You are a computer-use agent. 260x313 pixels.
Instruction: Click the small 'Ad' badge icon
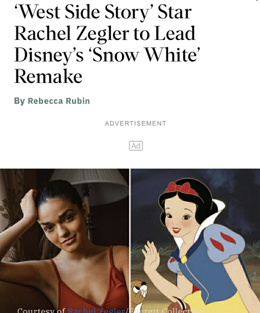tap(136, 146)
